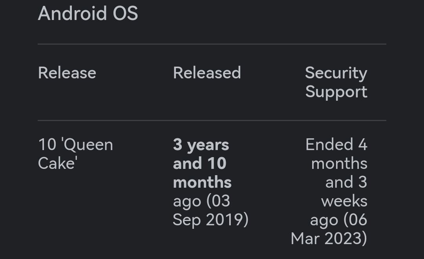The image size is (424, 259).
Task: Click the bold '3 years' text
Action: click(x=201, y=145)
